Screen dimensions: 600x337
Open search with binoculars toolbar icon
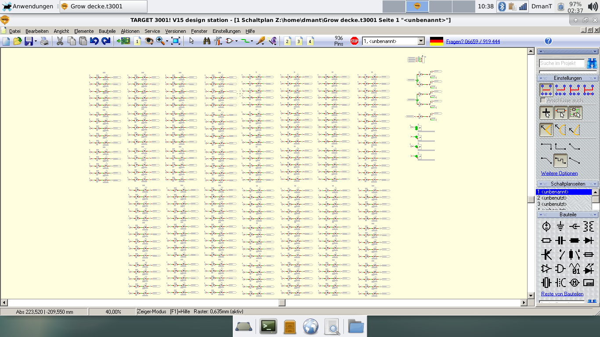[x=207, y=41]
